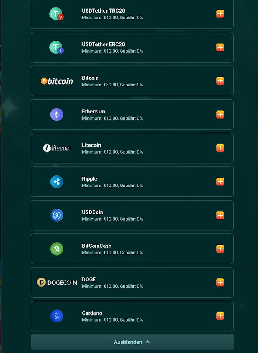Open Litecoin details via plus button
Viewport: 258px width, 353px height.
[x=220, y=148]
